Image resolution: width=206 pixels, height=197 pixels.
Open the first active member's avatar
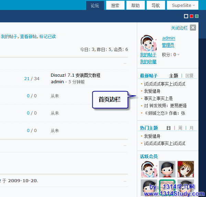point(149,169)
